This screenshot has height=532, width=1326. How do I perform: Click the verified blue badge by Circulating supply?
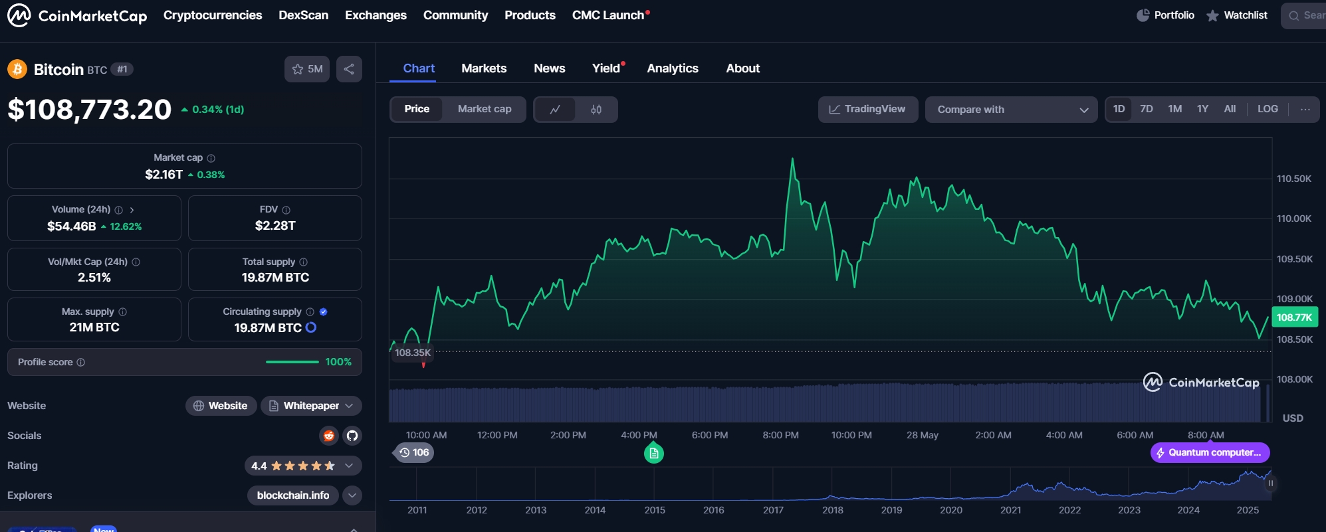coord(324,312)
